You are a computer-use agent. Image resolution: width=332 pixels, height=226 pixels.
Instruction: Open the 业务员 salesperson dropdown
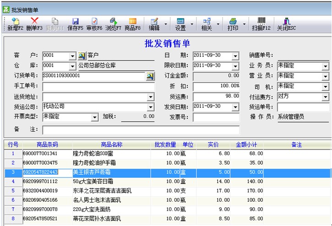click(x=325, y=66)
